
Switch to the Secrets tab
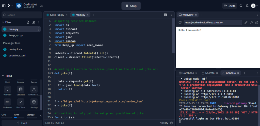coord(208,73)
